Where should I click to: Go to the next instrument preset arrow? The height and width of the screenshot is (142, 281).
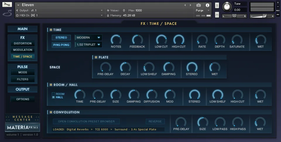click(x=190, y=5)
